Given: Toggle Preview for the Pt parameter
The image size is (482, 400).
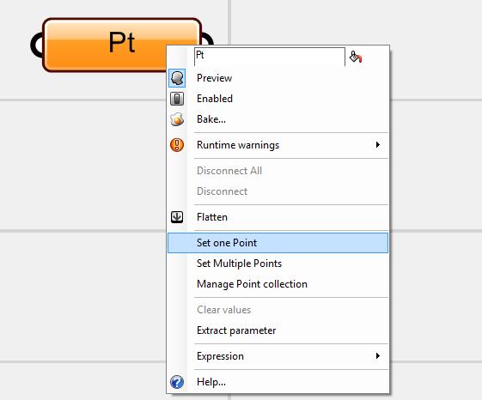Looking at the screenshot, I should [278, 78].
